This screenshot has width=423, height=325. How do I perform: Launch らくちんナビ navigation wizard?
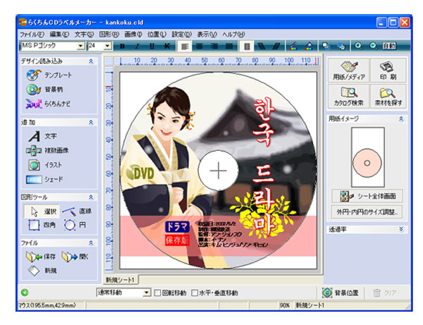coord(48,104)
